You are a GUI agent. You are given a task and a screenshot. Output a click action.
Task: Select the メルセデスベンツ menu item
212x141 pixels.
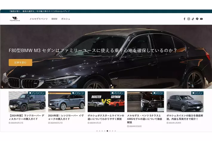(x=39, y=19)
